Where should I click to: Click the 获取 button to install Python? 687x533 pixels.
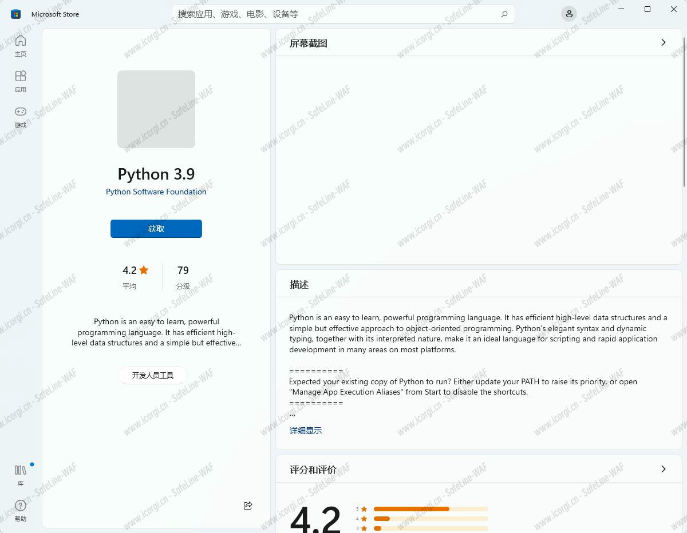pyautogui.click(x=156, y=229)
